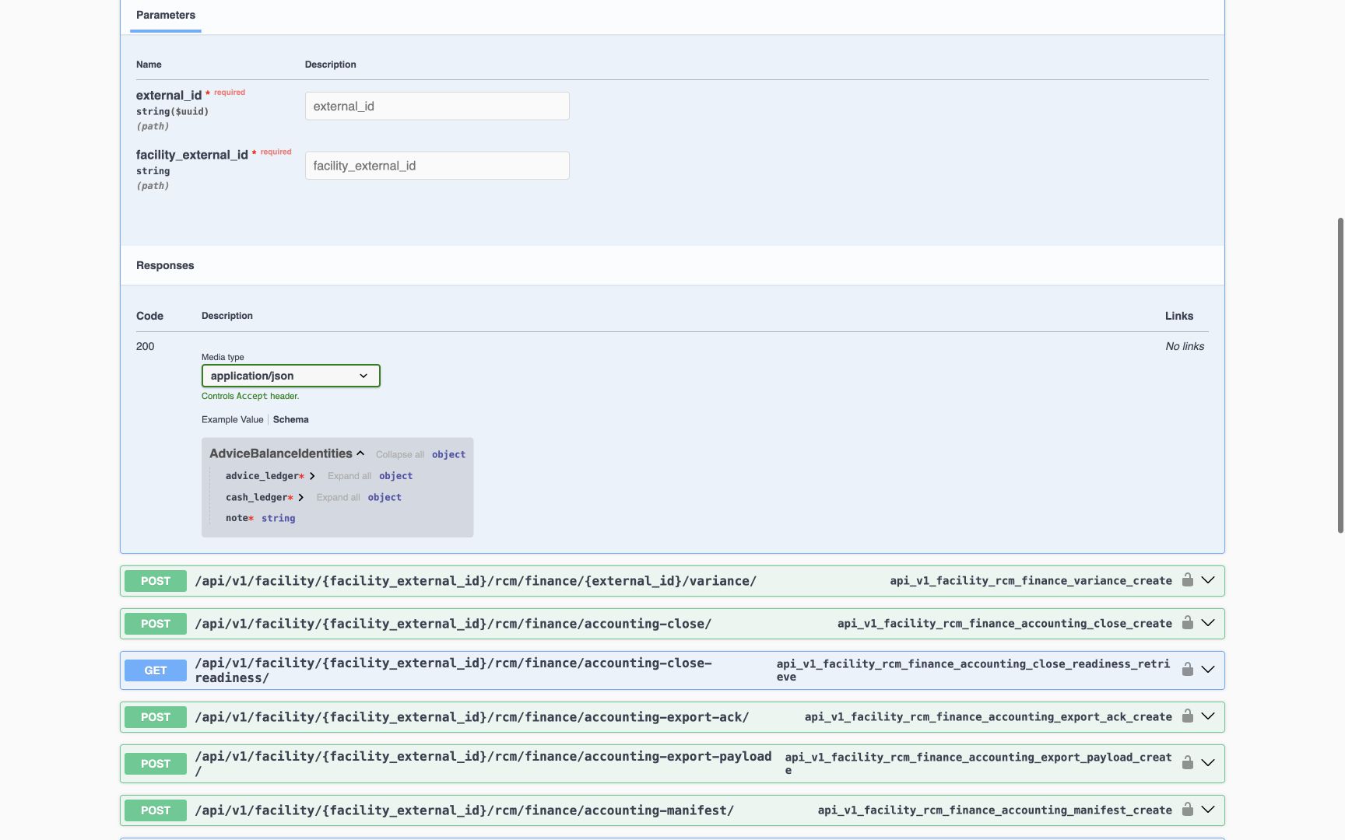The height and width of the screenshot is (840, 1345).
Task: Expand the accounting-manifest endpoint chevron
Action: click(x=1208, y=810)
